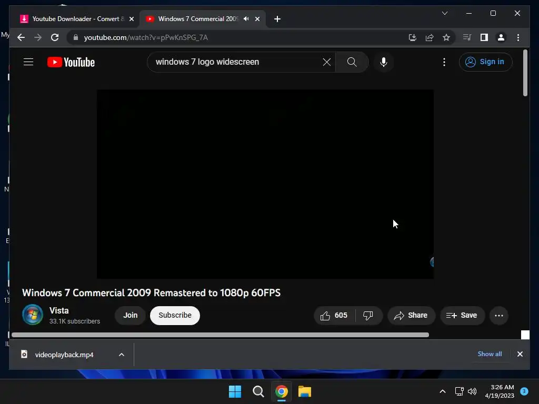Save the video to a playlist
This screenshot has height=404, width=539.
(x=462, y=316)
